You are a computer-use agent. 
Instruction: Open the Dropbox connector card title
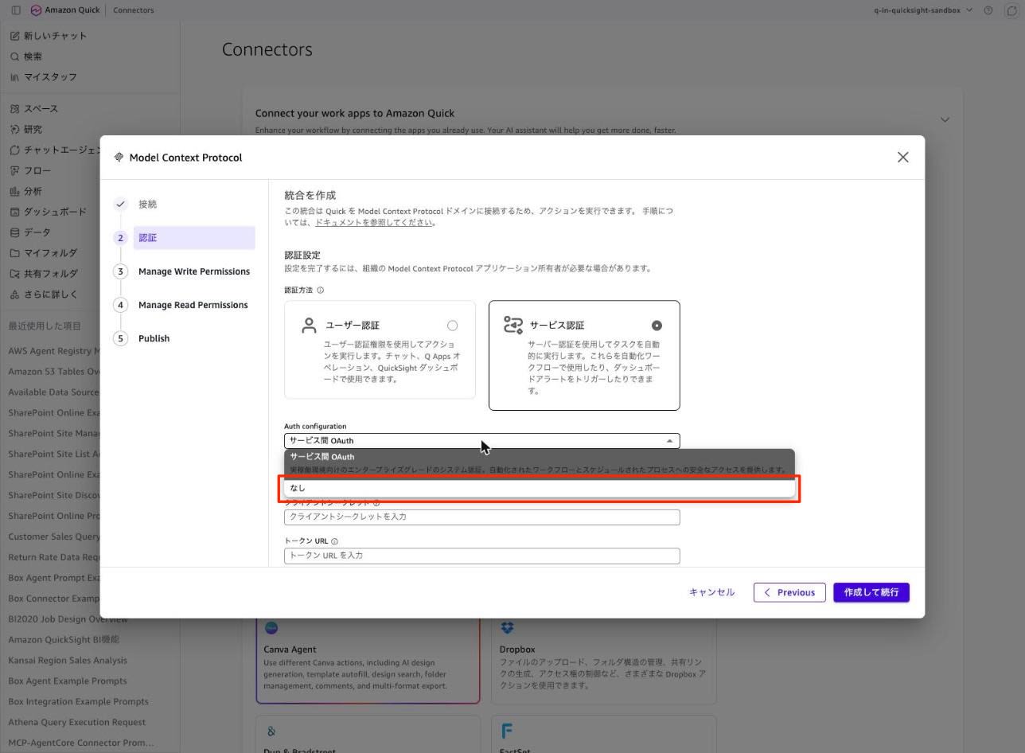tap(517, 650)
